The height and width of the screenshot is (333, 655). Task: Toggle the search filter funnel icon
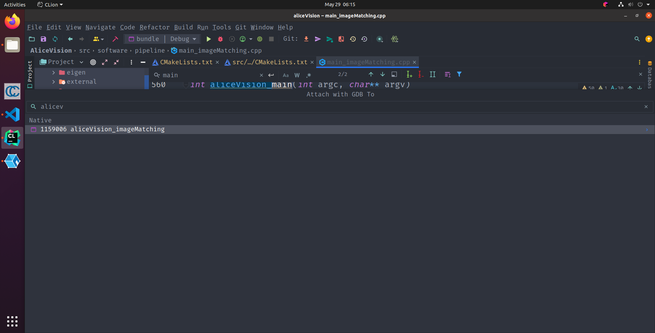(459, 74)
